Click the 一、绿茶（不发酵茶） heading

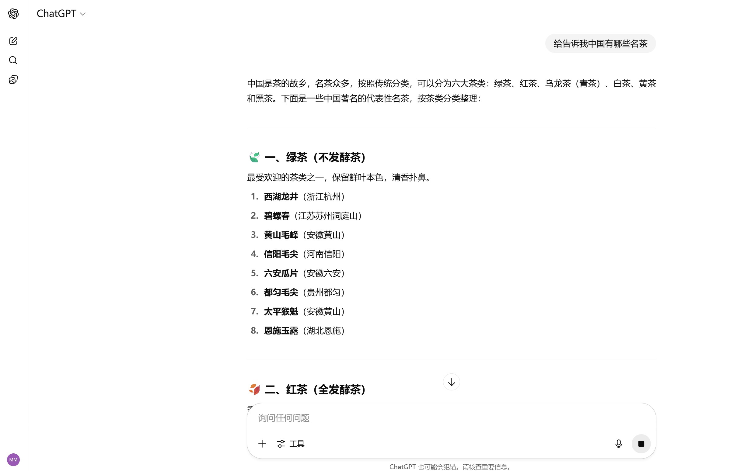point(315,158)
